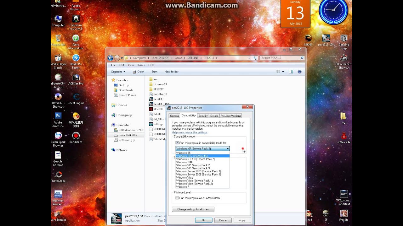Click the Open toolbar button

coord(139,72)
